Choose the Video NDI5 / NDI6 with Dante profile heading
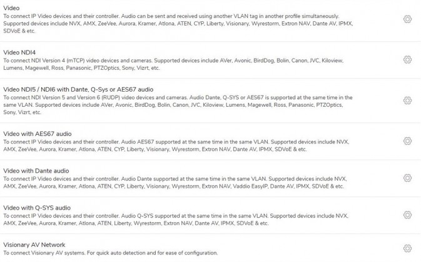 pos(78,89)
